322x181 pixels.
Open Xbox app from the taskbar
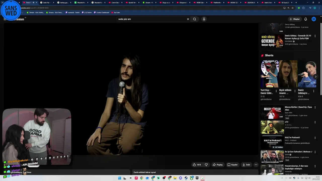[191, 178]
